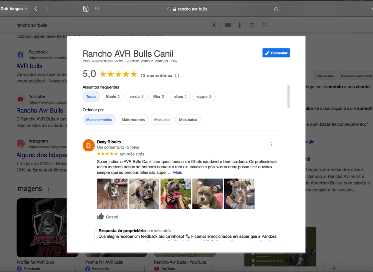Start voice search with microphone icon
Screen dimensions: 373x272
(240, 25)
